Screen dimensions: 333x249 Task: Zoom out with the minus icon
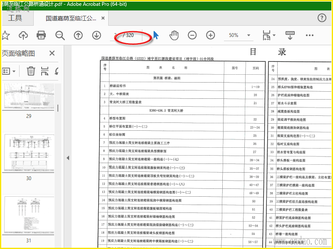click(192, 35)
